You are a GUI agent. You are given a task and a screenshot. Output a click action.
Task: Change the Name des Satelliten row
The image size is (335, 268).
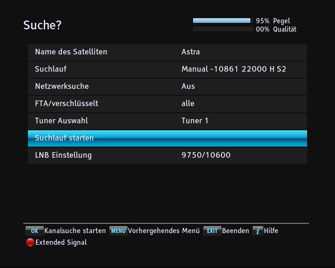(167, 52)
